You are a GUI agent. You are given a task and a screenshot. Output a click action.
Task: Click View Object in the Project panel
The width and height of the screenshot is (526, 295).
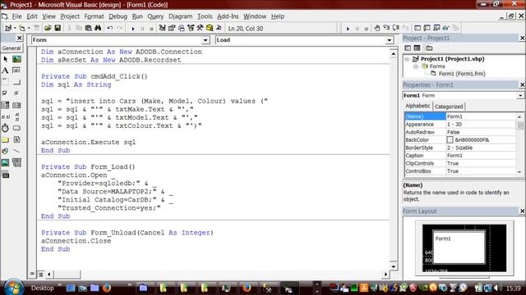click(417, 48)
